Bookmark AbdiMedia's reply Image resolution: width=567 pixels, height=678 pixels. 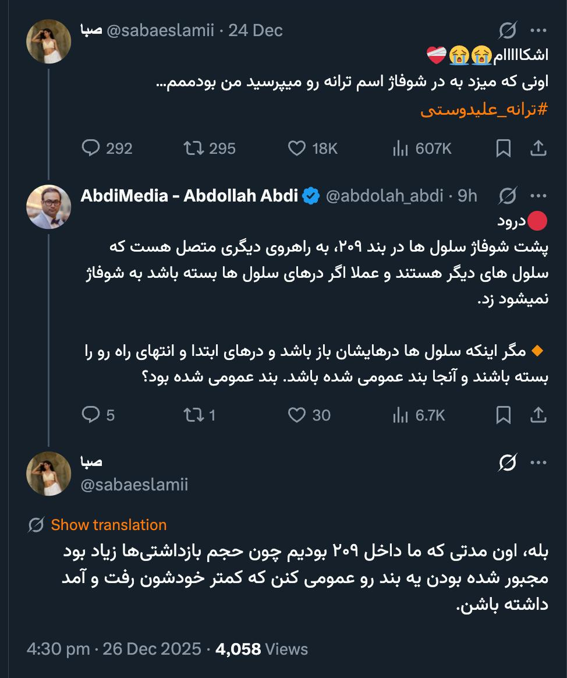[503, 415]
